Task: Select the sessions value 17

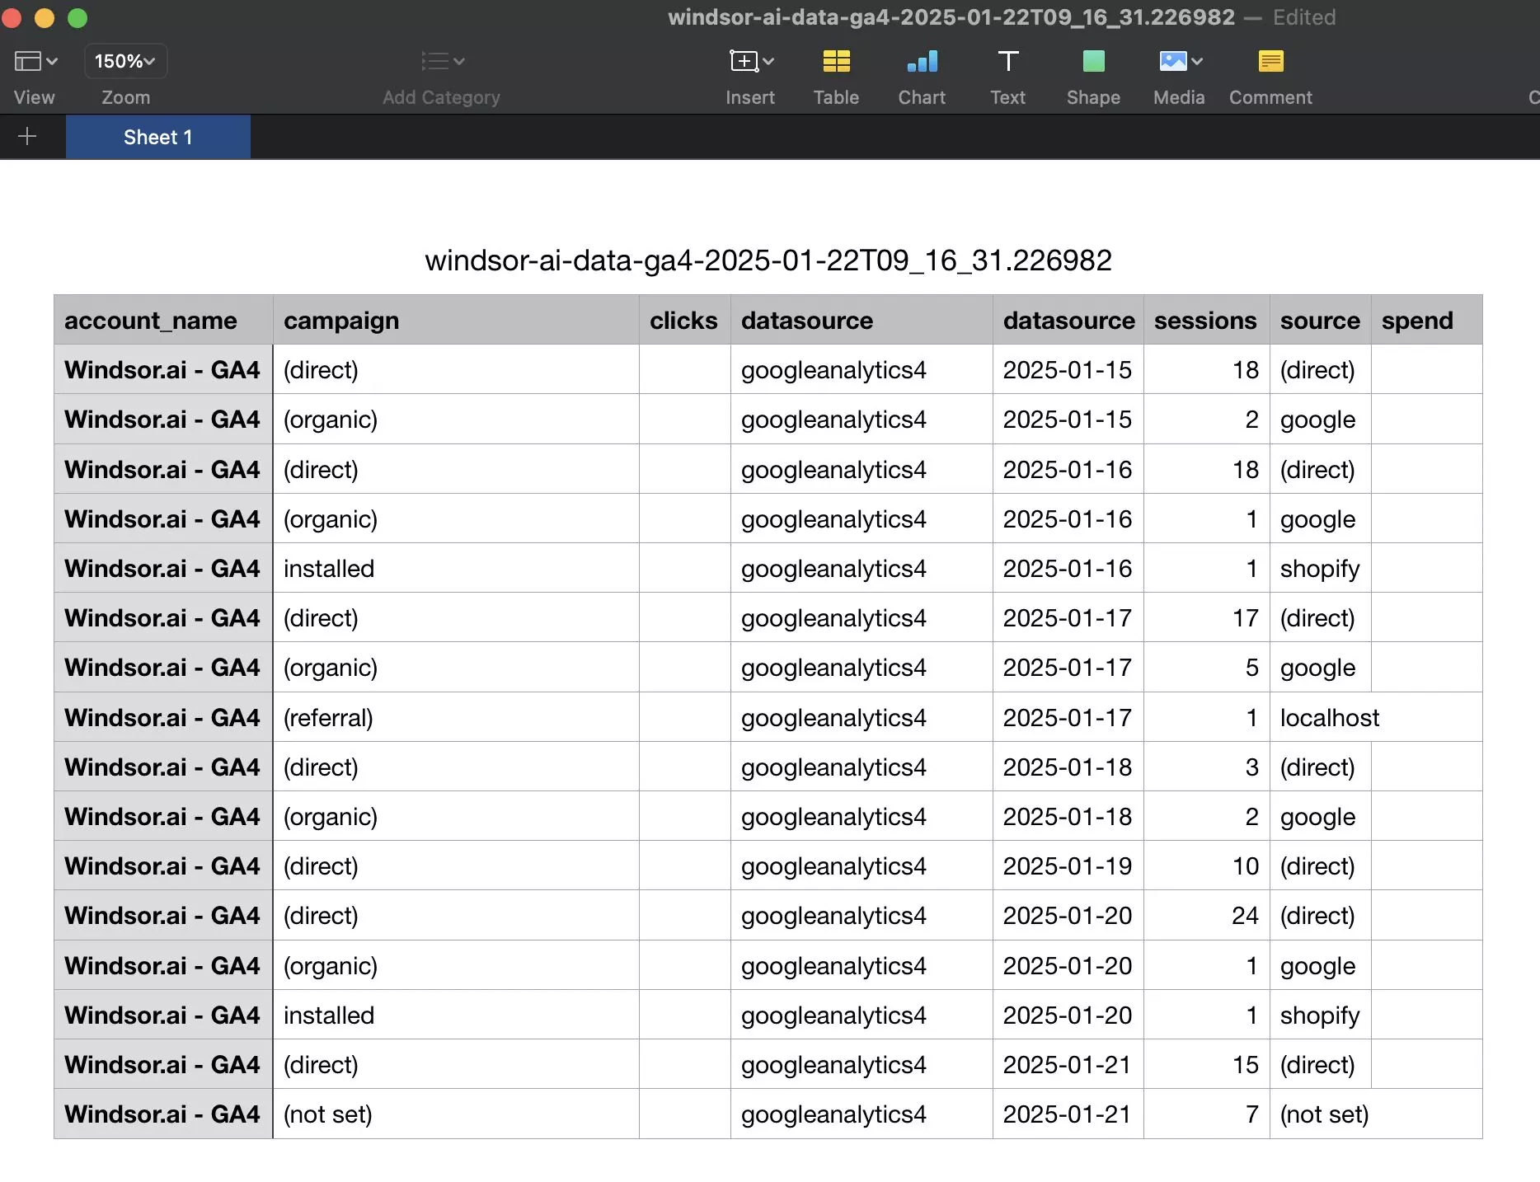Action: (x=1206, y=617)
